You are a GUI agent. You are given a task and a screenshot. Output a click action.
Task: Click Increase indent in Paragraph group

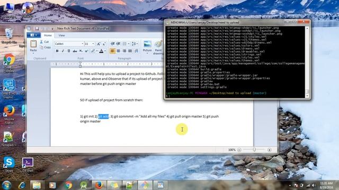click(118, 44)
